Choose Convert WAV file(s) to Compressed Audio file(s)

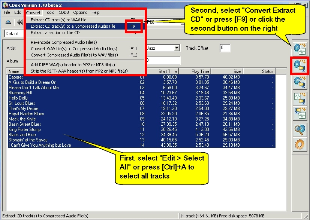pyautogui.click(x=85, y=49)
